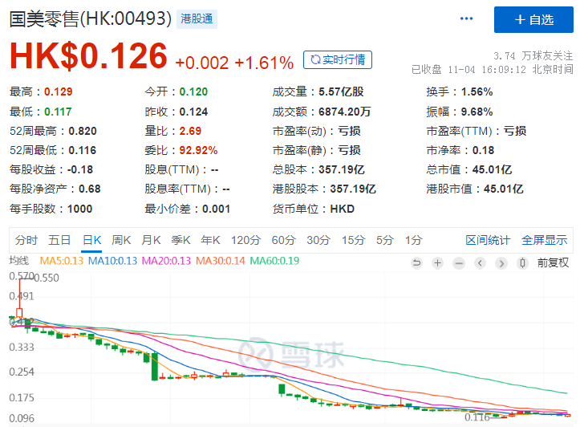Viewport: 580px width, 427px height.
Task: Click the candlestick style icon
Action: coord(522,263)
